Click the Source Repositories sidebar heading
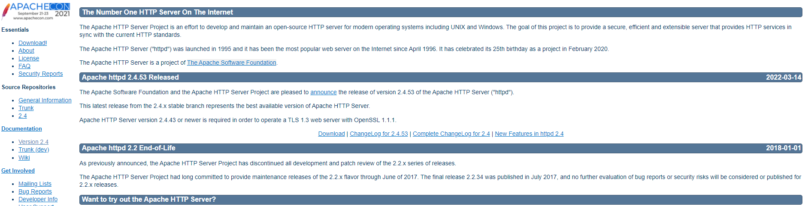Image resolution: width=805 pixels, height=206 pixels. click(x=28, y=87)
